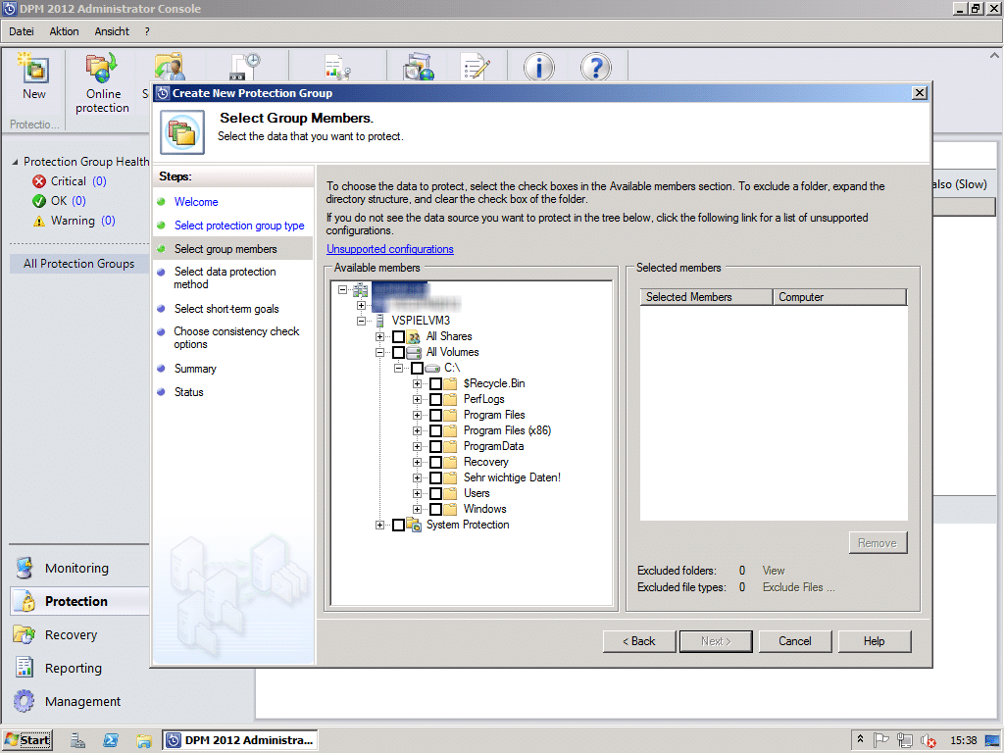This screenshot has width=1004, height=753.
Task: Click the blue info circle toolbar icon
Action: coord(538,68)
